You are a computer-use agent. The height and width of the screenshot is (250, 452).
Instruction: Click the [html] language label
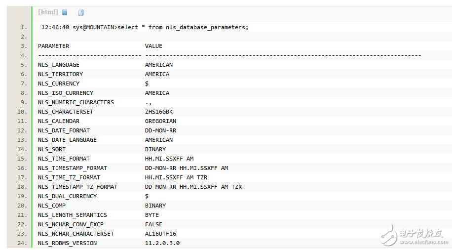coord(48,12)
